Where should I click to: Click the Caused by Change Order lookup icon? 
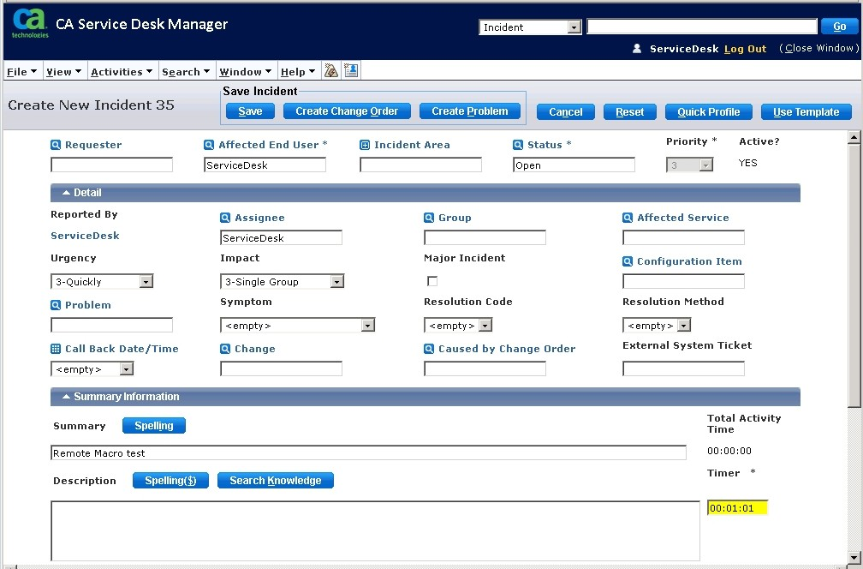[x=429, y=350]
